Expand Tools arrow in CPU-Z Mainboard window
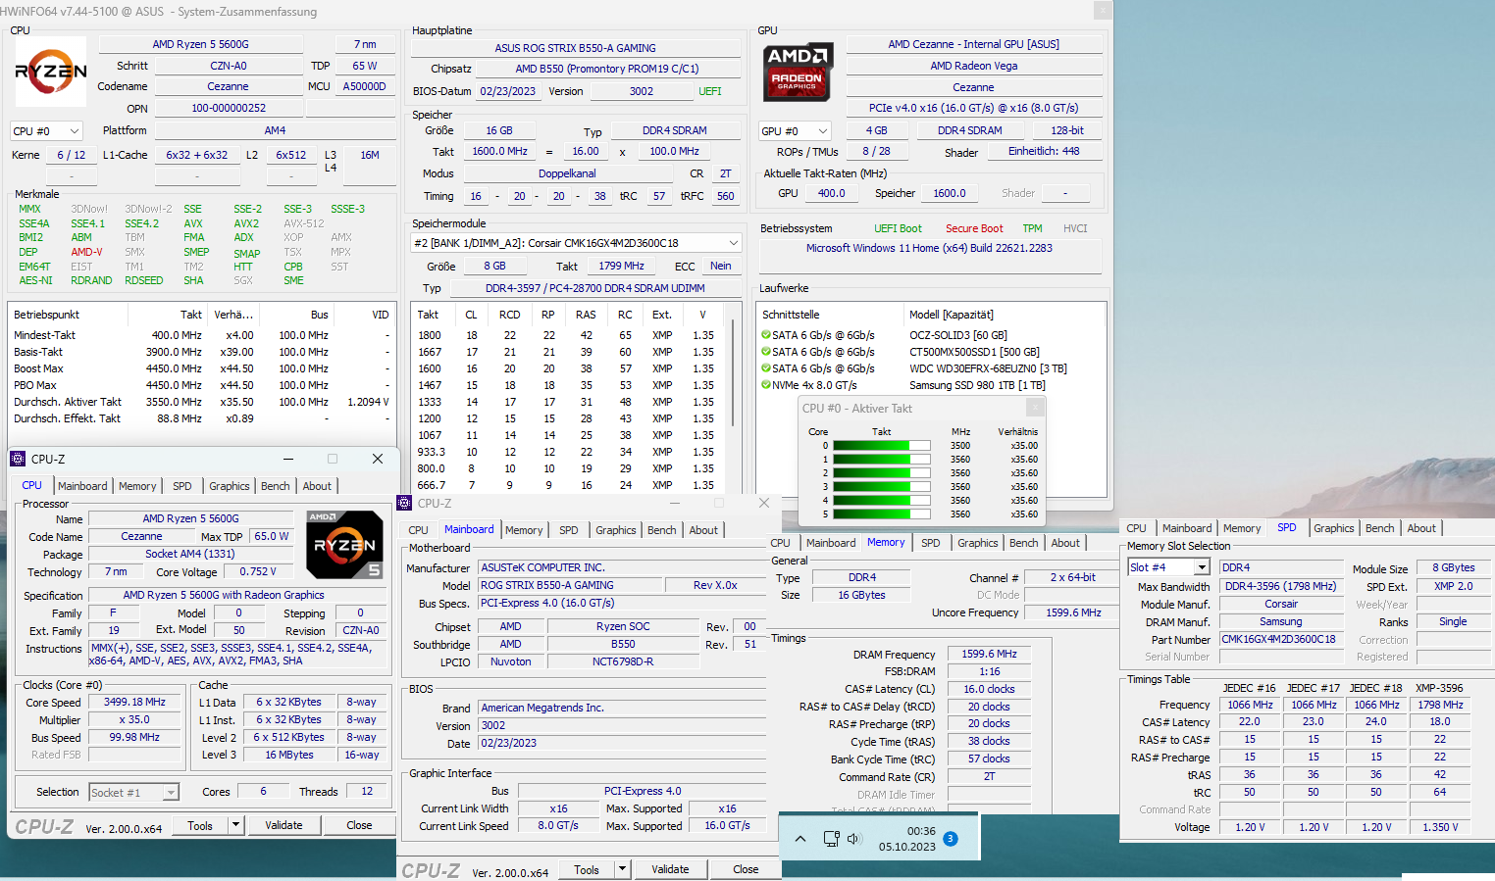1495x881 pixels. click(622, 869)
